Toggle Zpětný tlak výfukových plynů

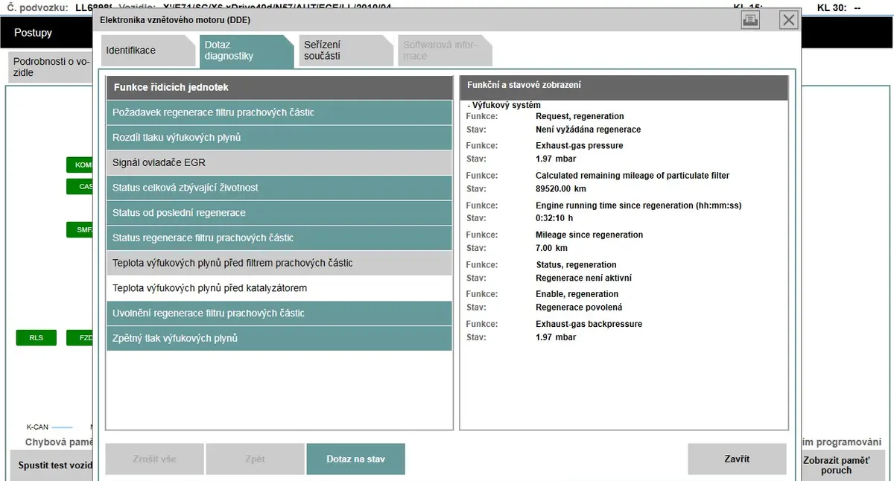coord(279,338)
